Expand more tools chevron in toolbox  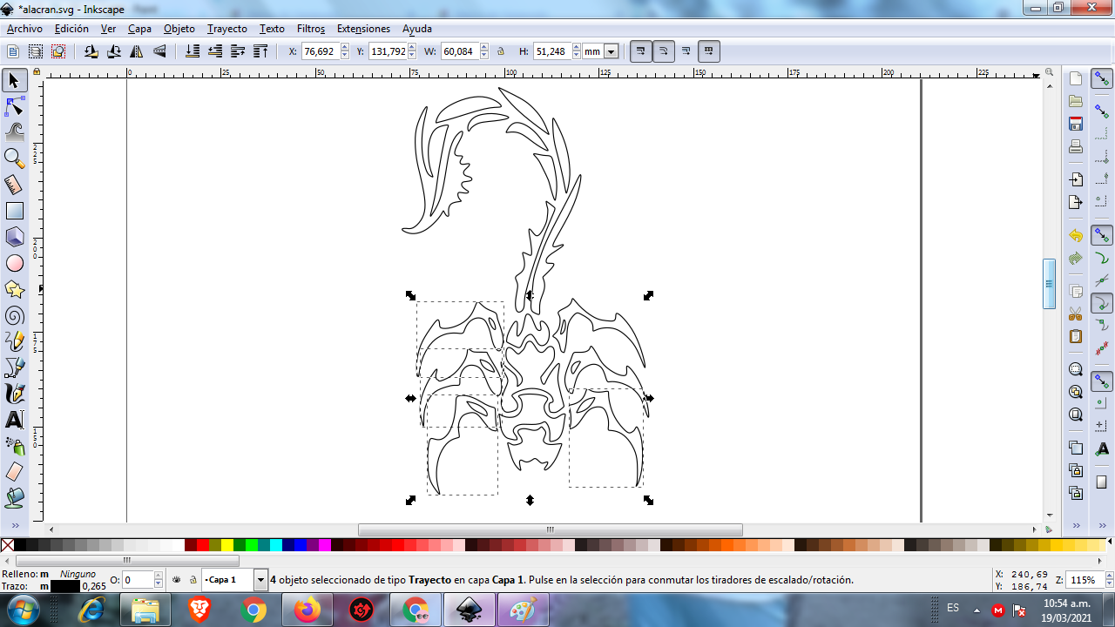click(14, 525)
